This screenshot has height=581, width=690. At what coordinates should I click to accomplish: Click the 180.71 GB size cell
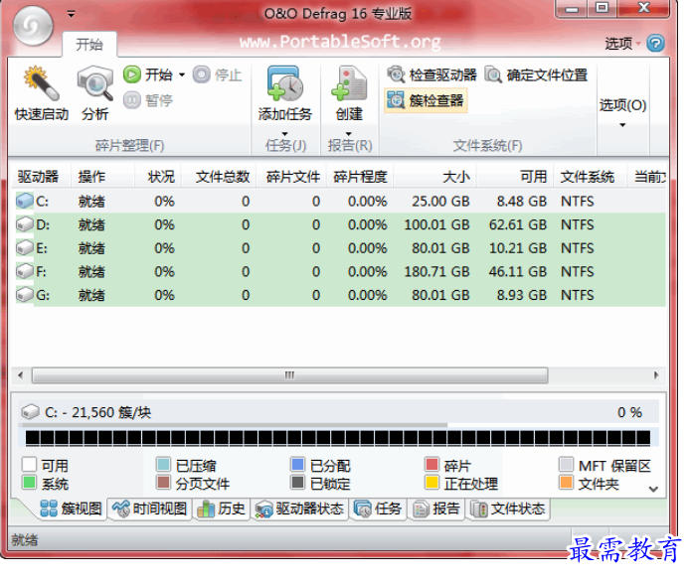(x=436, y=271)
